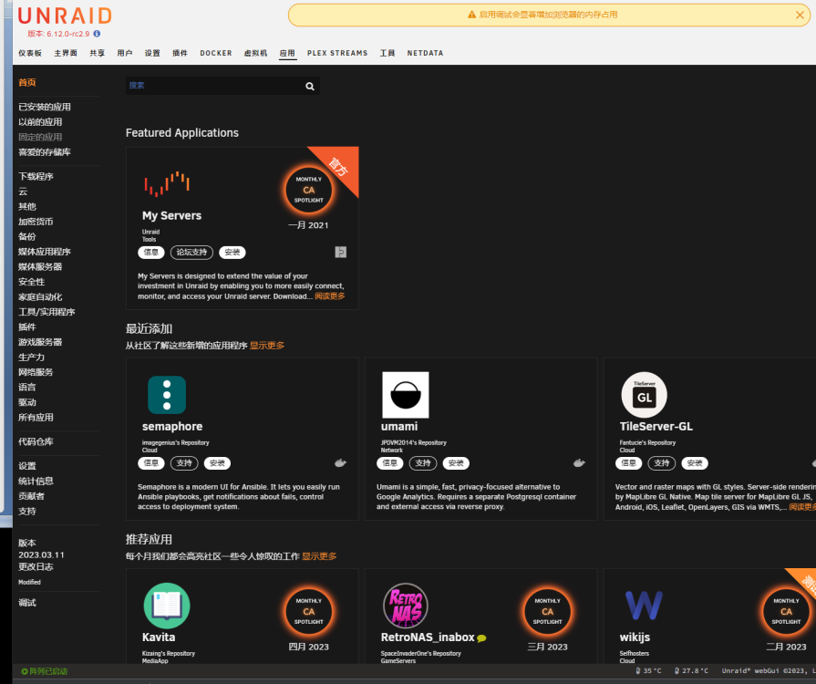The image size is (816, 684).
Task: Click the My Servers app logo
Action: click(x=167, y=183)
